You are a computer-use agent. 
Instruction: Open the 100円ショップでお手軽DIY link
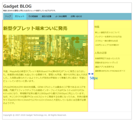107,45
